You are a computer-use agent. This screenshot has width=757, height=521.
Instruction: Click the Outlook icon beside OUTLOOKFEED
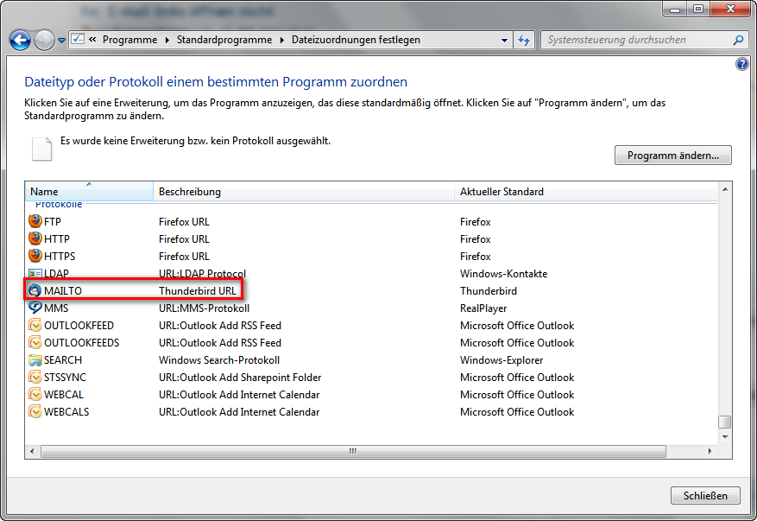(x=35, y=326)
